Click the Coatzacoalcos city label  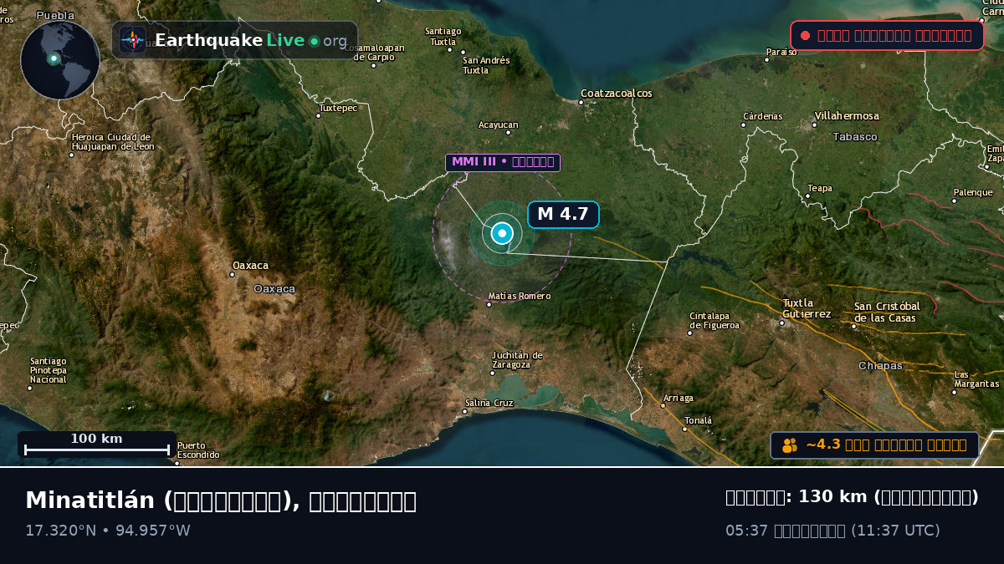coord(617,94)
